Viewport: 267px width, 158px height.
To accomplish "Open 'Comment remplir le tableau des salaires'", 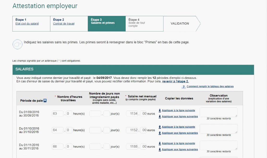I will point(210,87).
